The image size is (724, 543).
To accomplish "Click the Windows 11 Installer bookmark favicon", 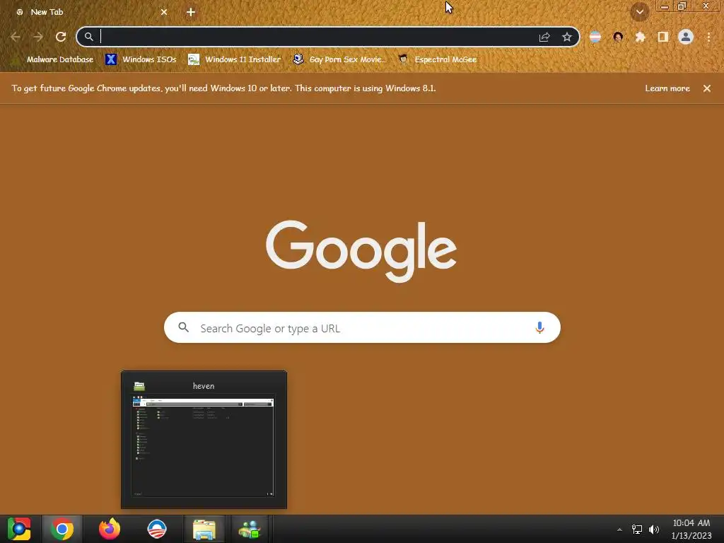I will pos(194,59).
